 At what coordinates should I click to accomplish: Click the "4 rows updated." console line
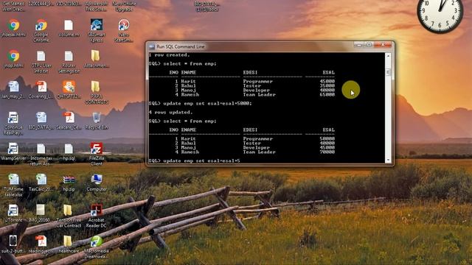(170, 113)
